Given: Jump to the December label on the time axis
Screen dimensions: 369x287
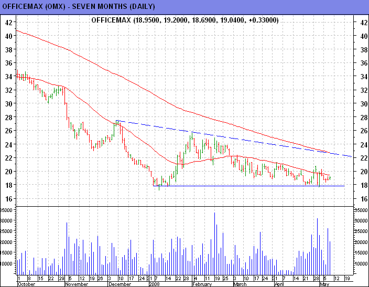Looking at the screenshot, I should tap(120, 283).
